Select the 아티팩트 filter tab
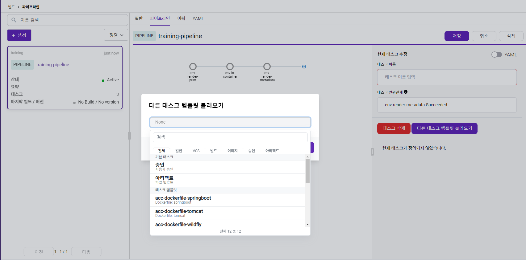The width and height of the screenshot is (526, 260). 272,151
